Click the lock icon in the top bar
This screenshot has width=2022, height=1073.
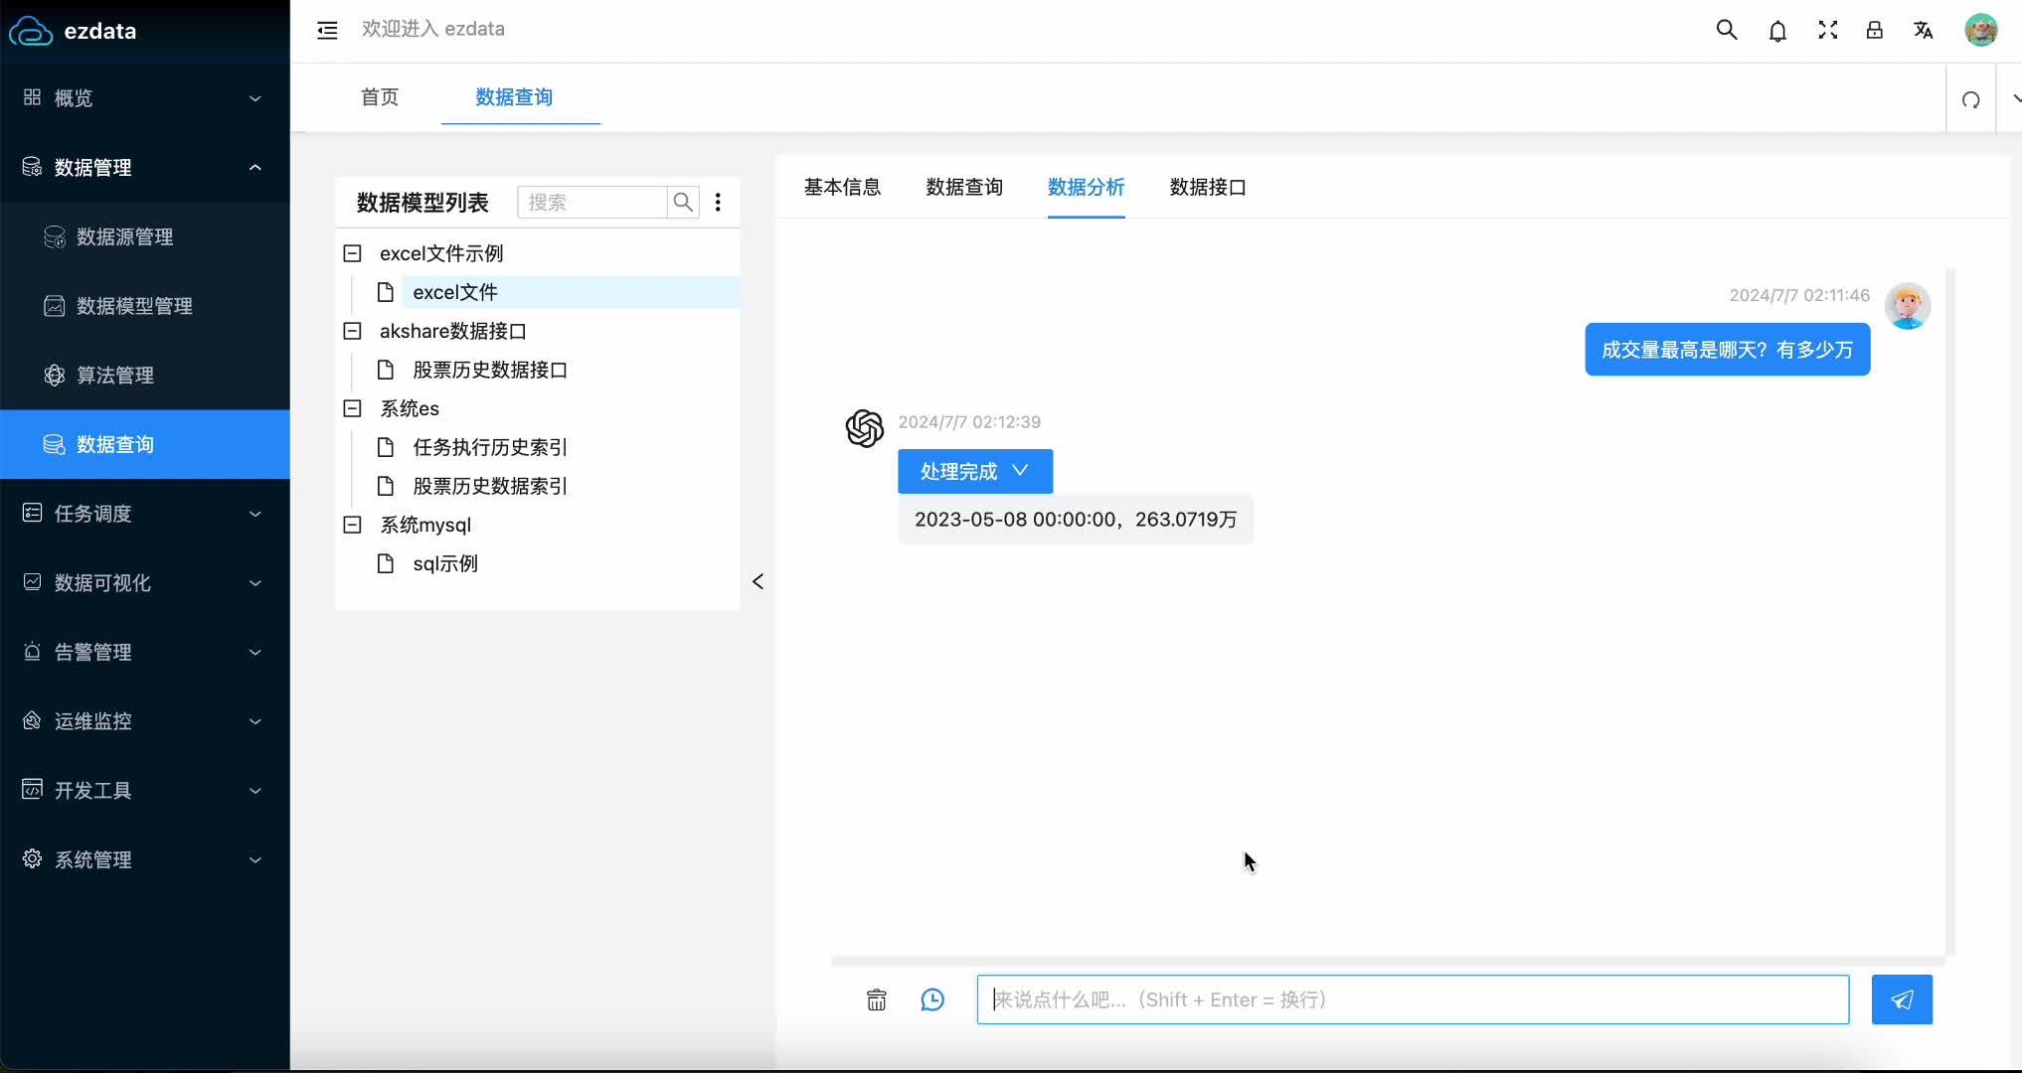point(1875,31)
